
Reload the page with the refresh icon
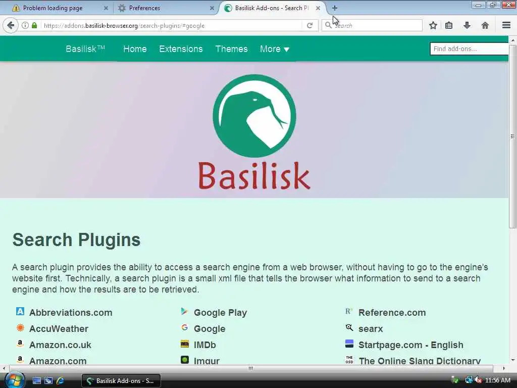pyautogui.click(x=309, y=25)
